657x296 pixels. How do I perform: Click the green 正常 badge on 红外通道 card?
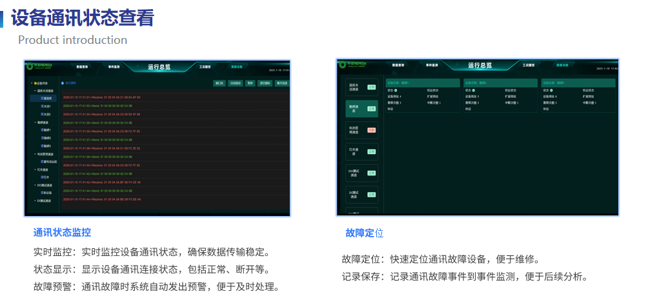pyautogui.click(x=371, y=152)
